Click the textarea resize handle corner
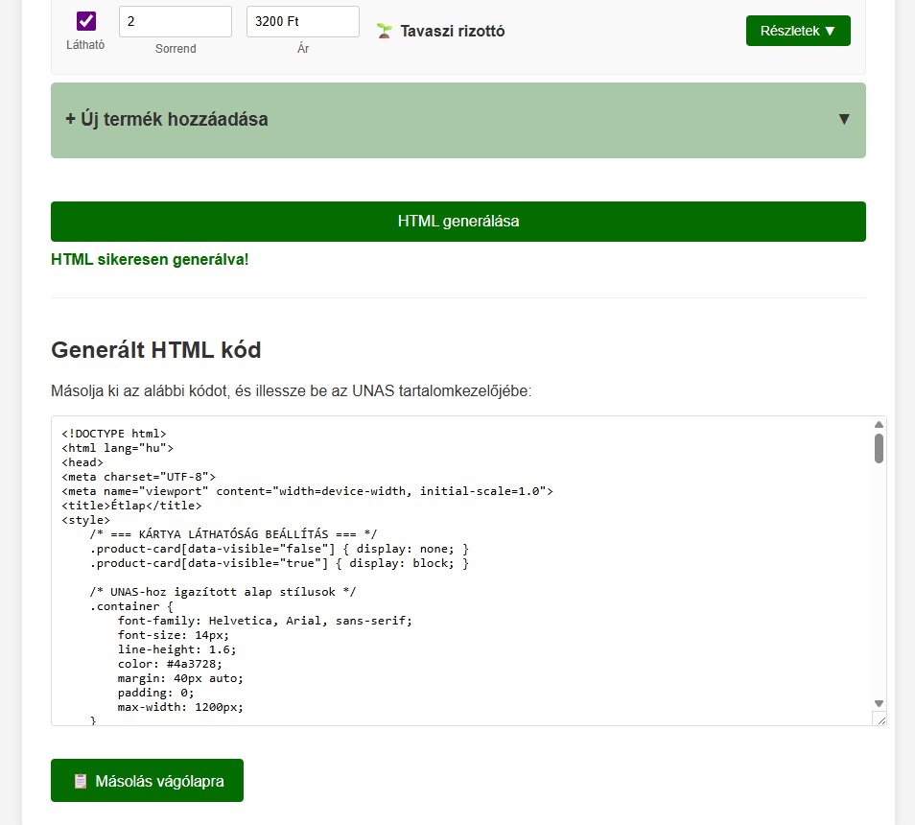The height and width of the screenshot is (825, 915). (x=880, y=719)
